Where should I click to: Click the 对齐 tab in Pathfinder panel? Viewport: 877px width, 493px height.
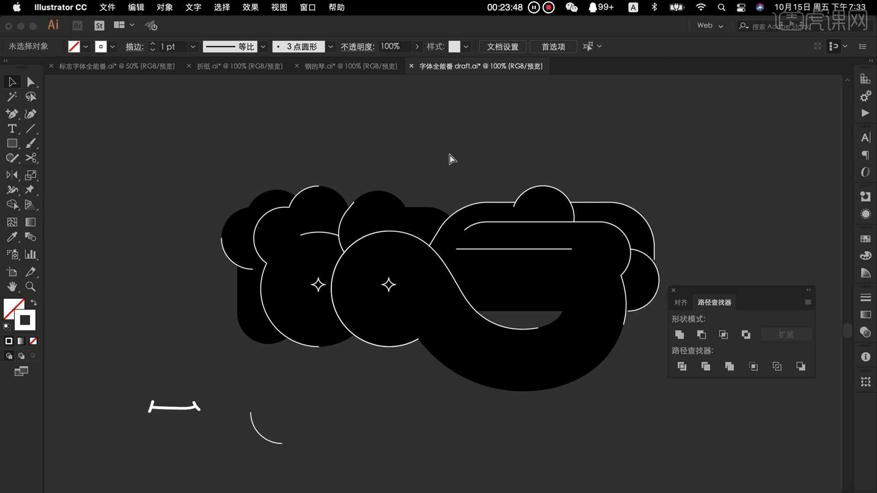[681, 302]
